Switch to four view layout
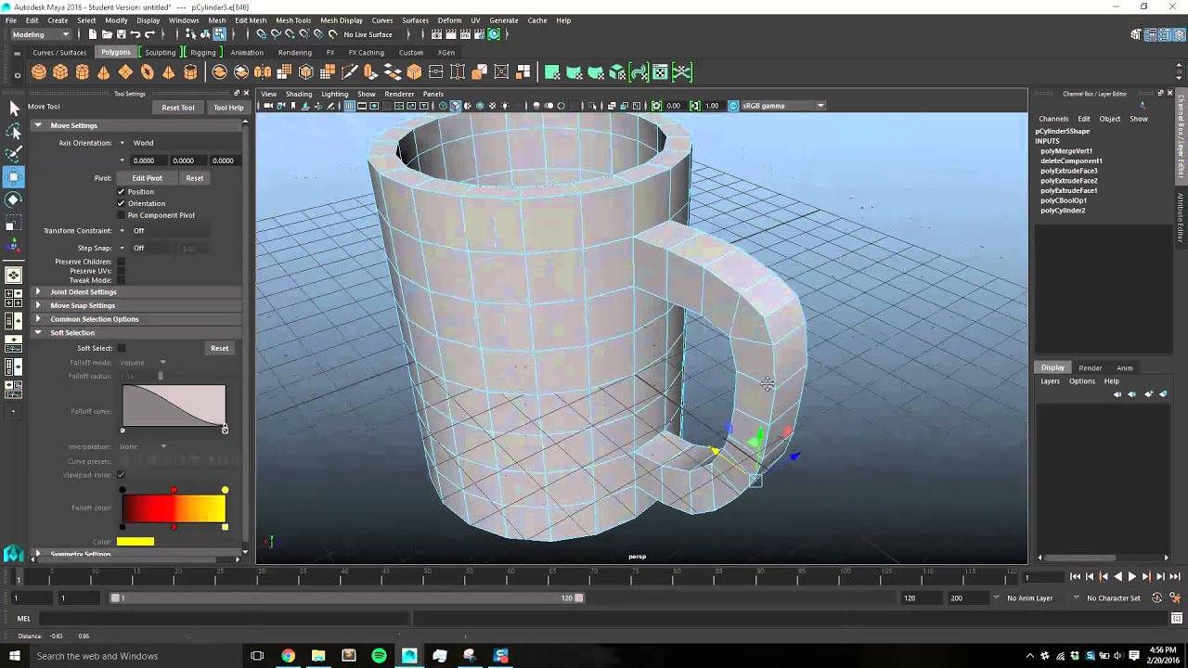This screenshot has height=668, width=1188. click(x=14, y=298)
